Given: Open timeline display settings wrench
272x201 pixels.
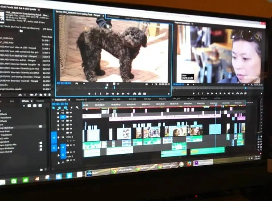Looking at the screenshot, I should pyautogui.click(x=77, y=108).
